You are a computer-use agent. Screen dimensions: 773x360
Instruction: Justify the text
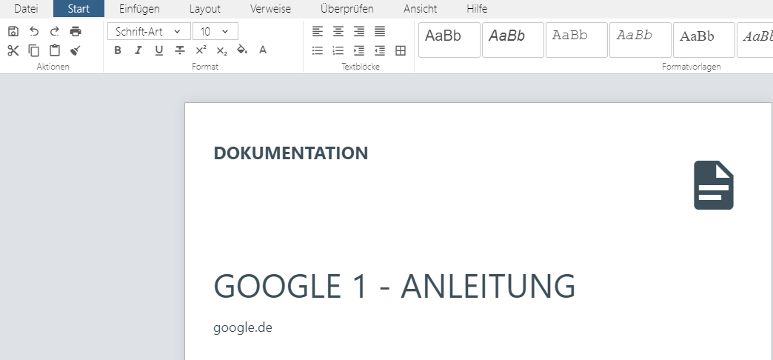pos(380,32)
